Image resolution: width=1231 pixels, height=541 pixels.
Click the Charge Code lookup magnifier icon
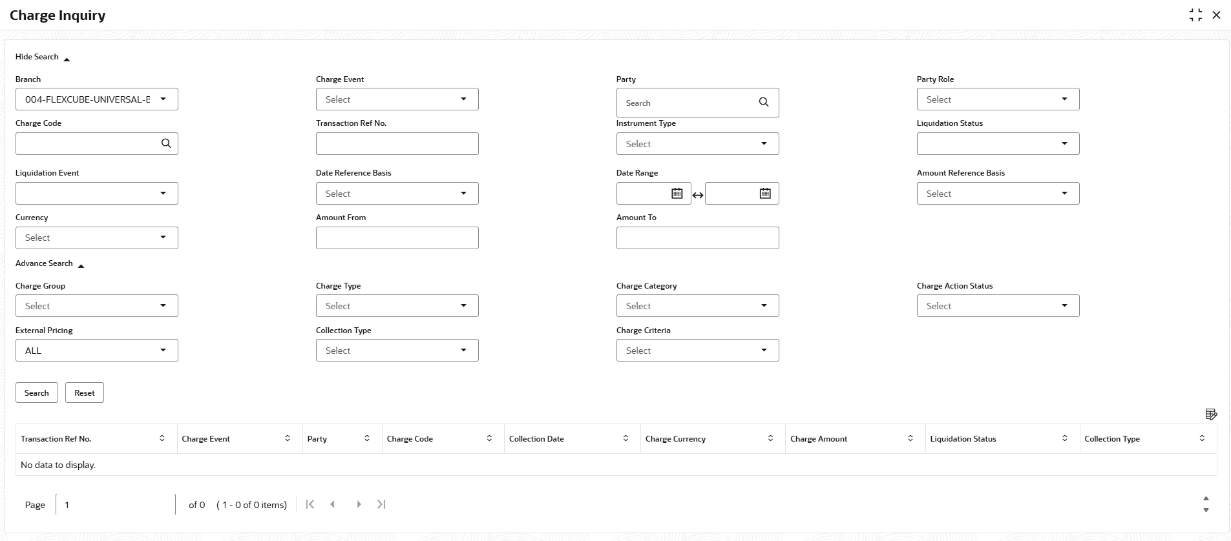(166, 143)
